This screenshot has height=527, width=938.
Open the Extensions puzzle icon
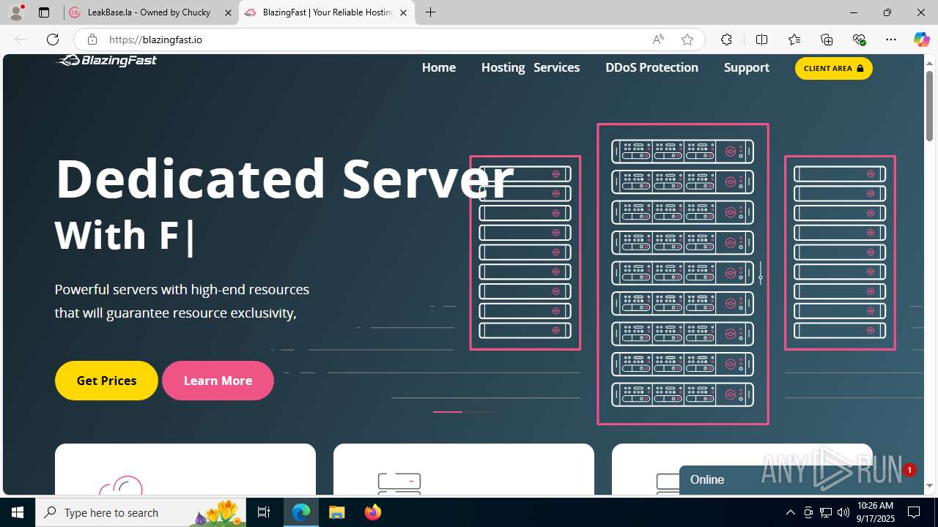pos(726,40)
